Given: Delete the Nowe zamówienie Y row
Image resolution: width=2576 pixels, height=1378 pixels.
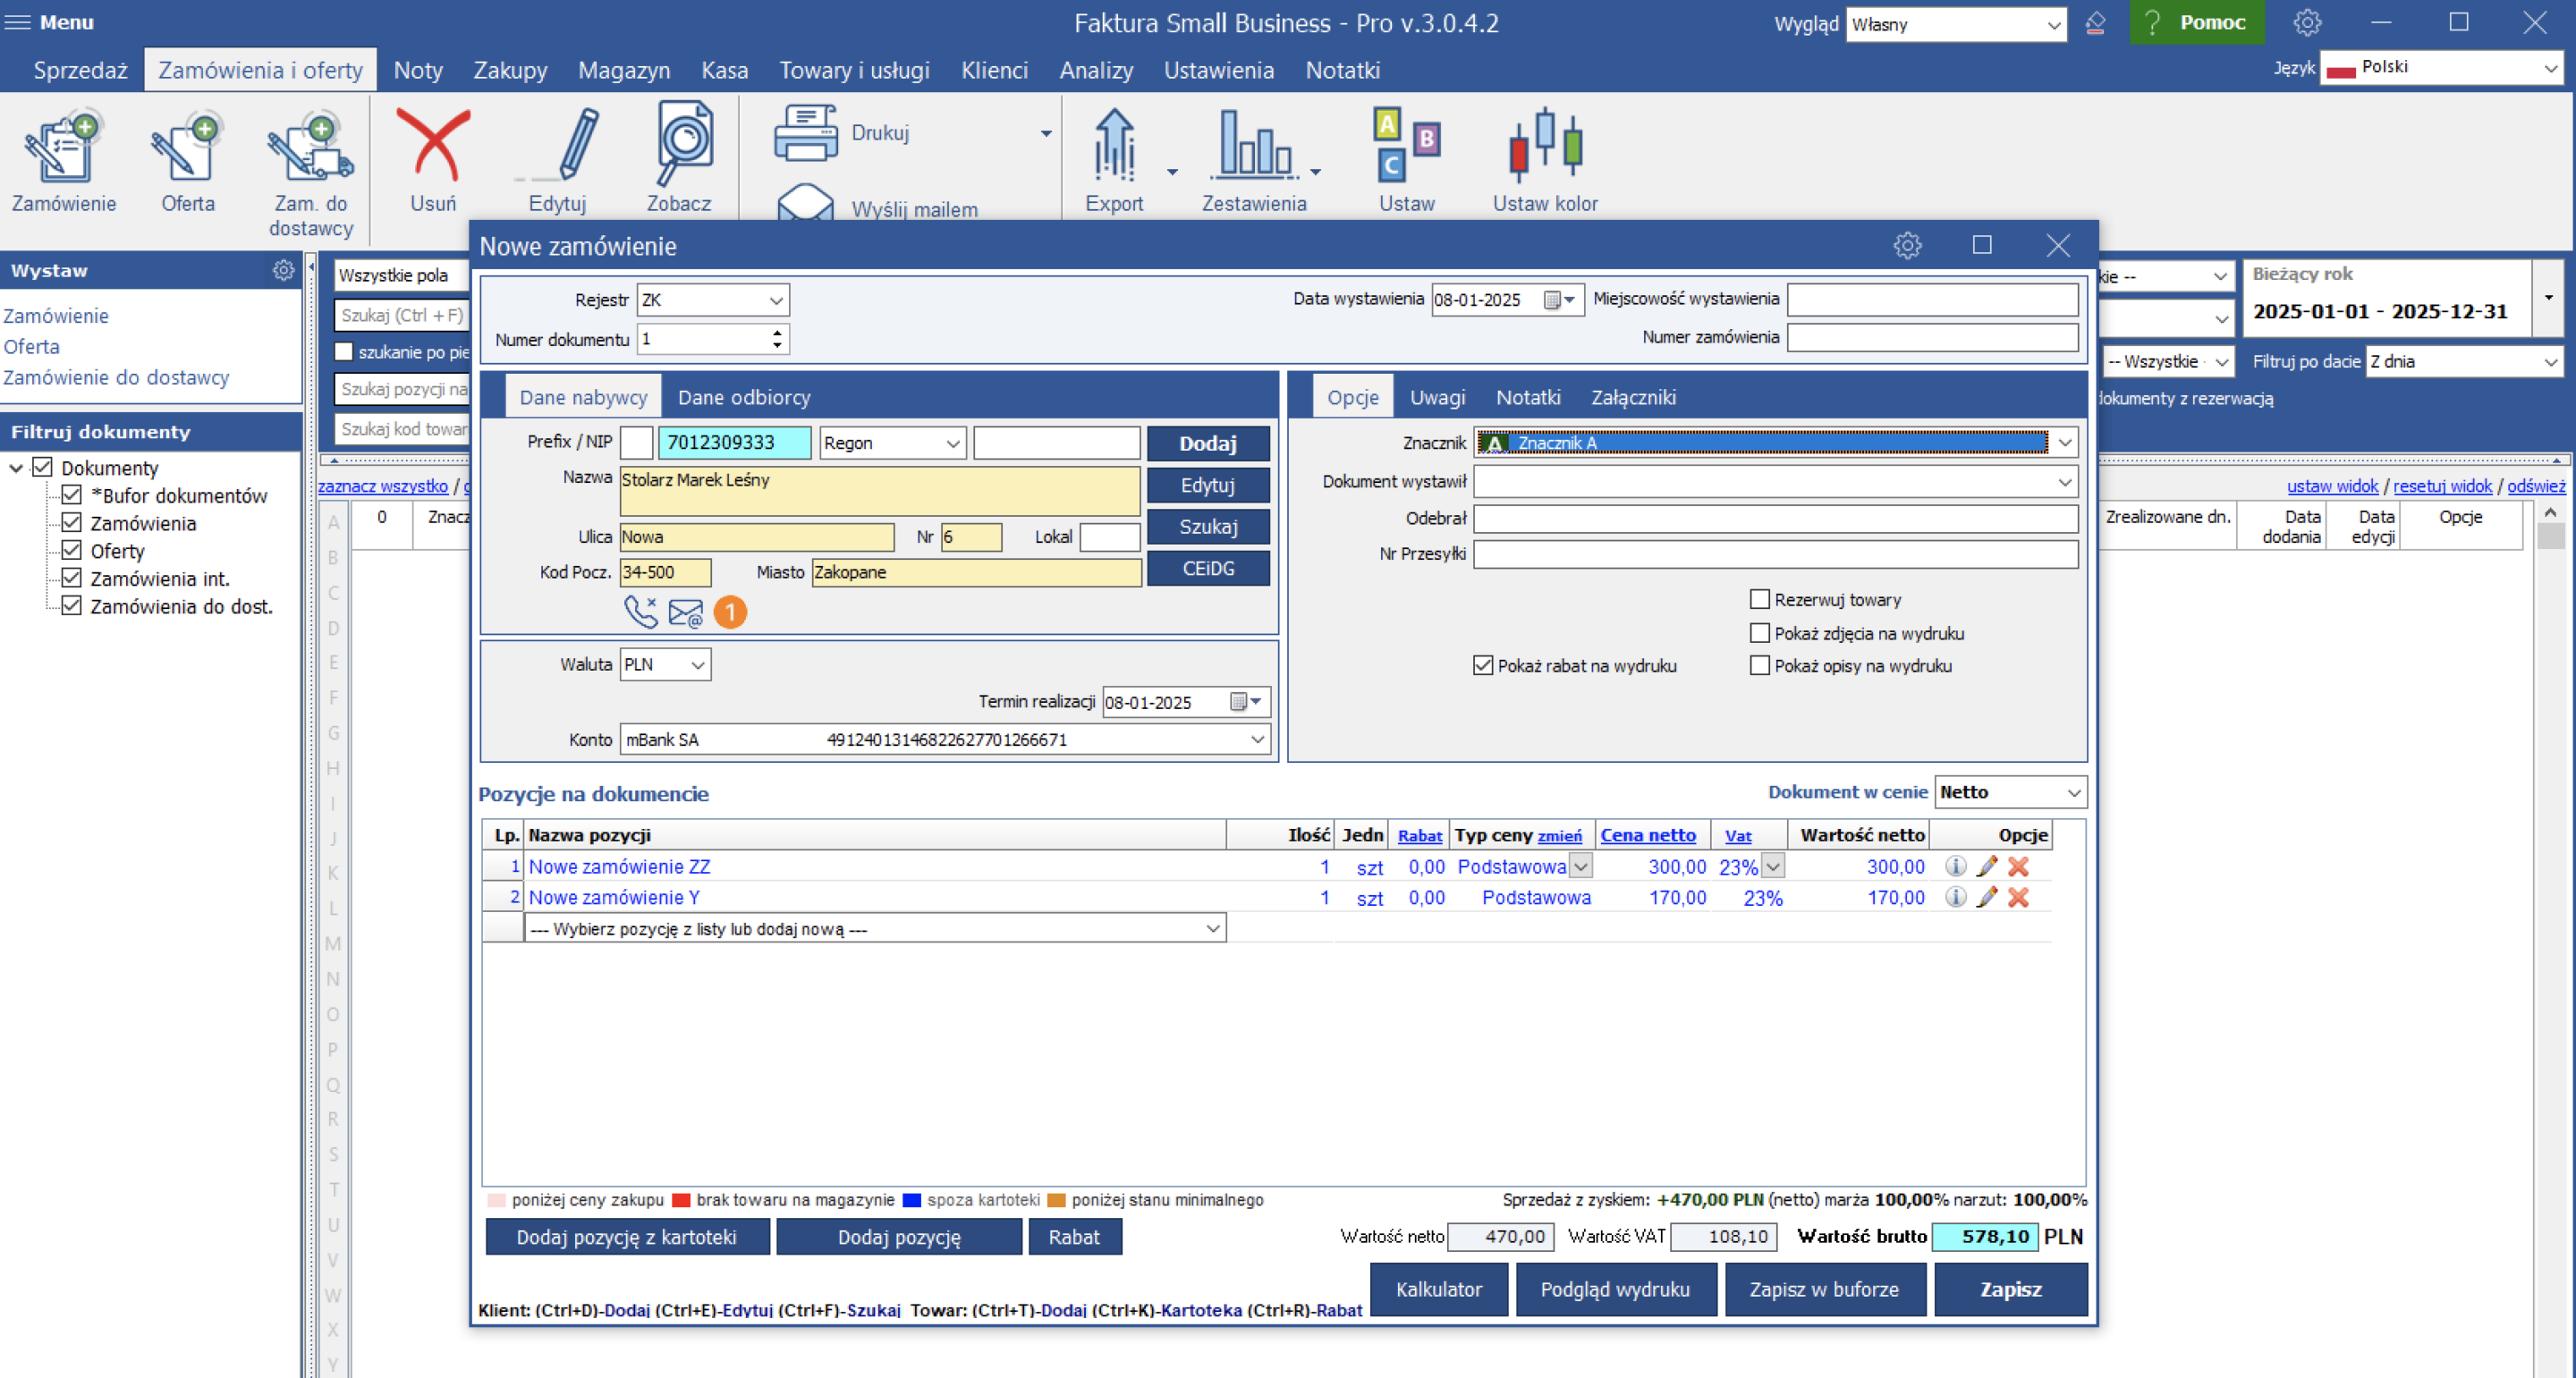Looking at the screenshot, I should [2019, 897].
